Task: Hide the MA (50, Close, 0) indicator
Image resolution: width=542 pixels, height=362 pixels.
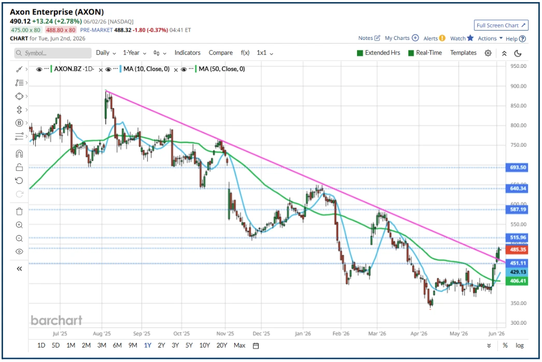Action: click(184, 69)
